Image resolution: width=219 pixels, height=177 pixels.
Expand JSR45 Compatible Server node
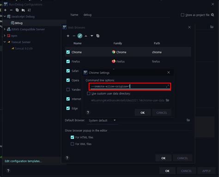tap(5, 29)
